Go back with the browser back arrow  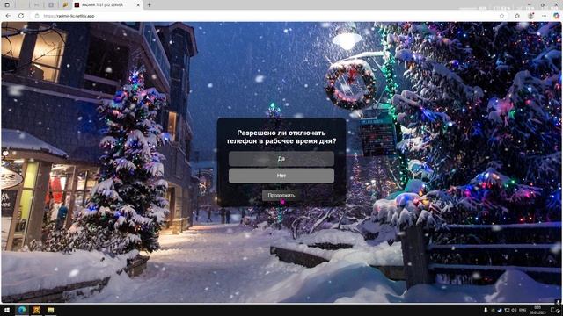8,16
